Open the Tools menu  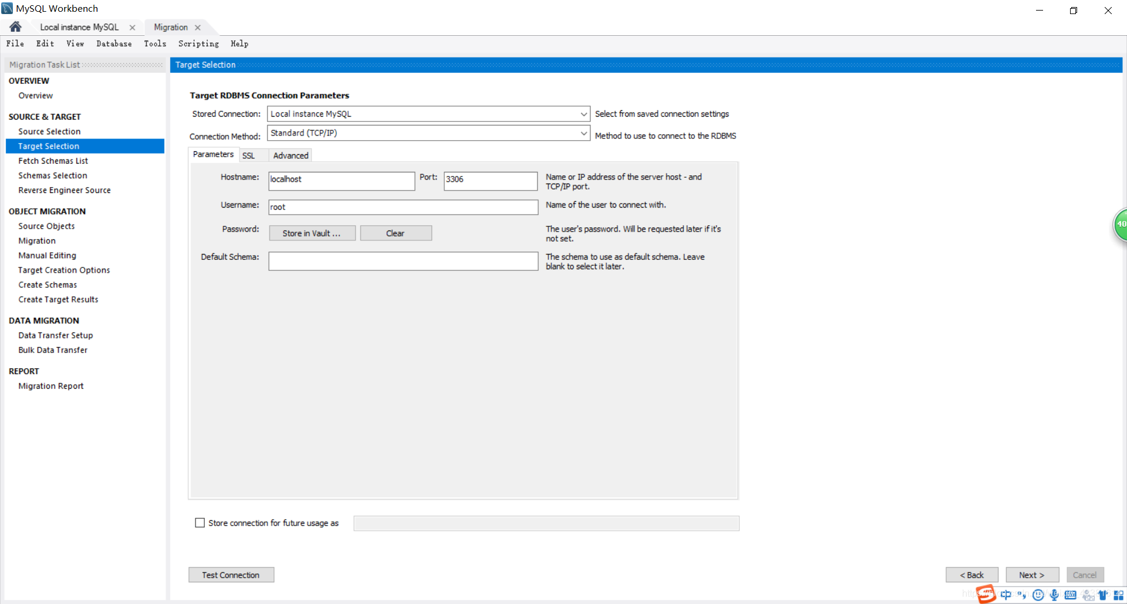pos(155,43)
